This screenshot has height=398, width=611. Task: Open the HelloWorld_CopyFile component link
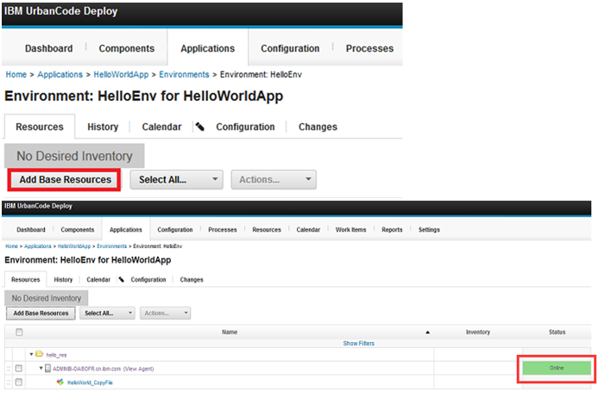click(x=90, y=382)
